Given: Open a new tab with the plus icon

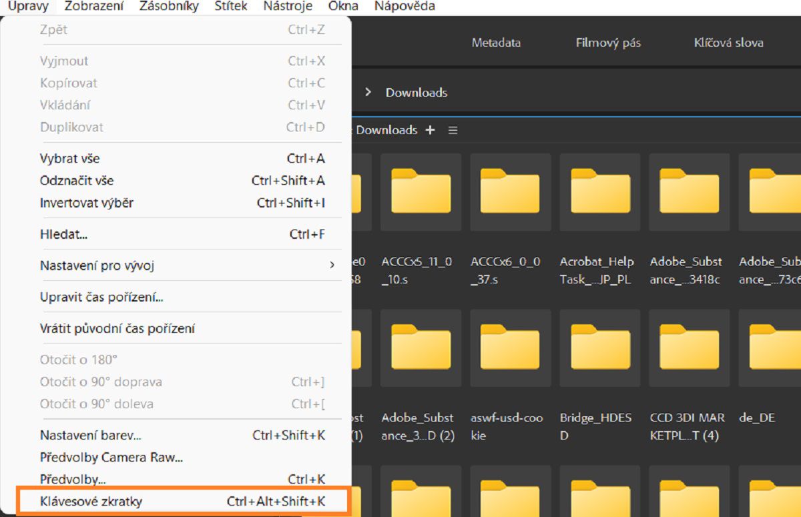Looking at the screenshot, I should (431, 130).
